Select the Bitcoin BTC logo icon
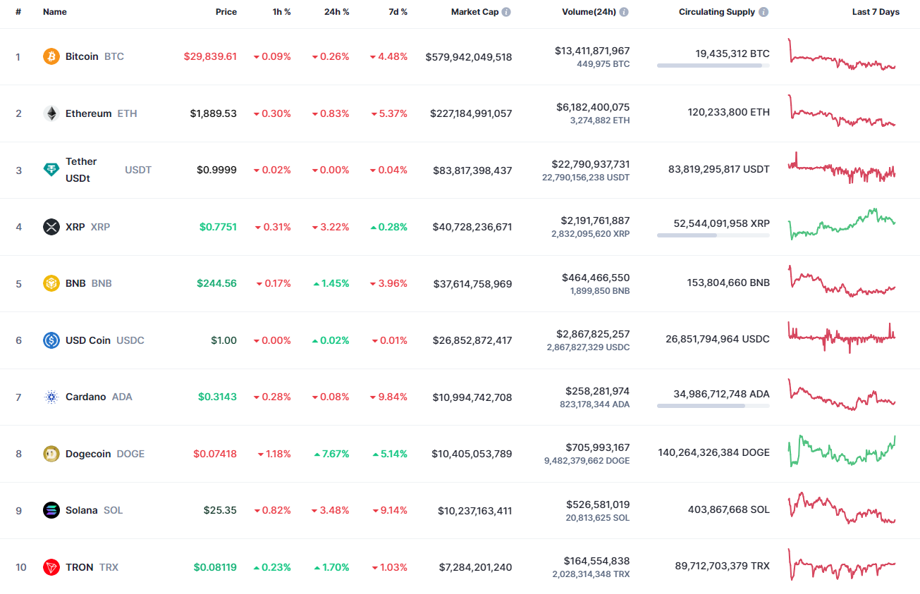 pyautogui.click(x=51, y=56)
